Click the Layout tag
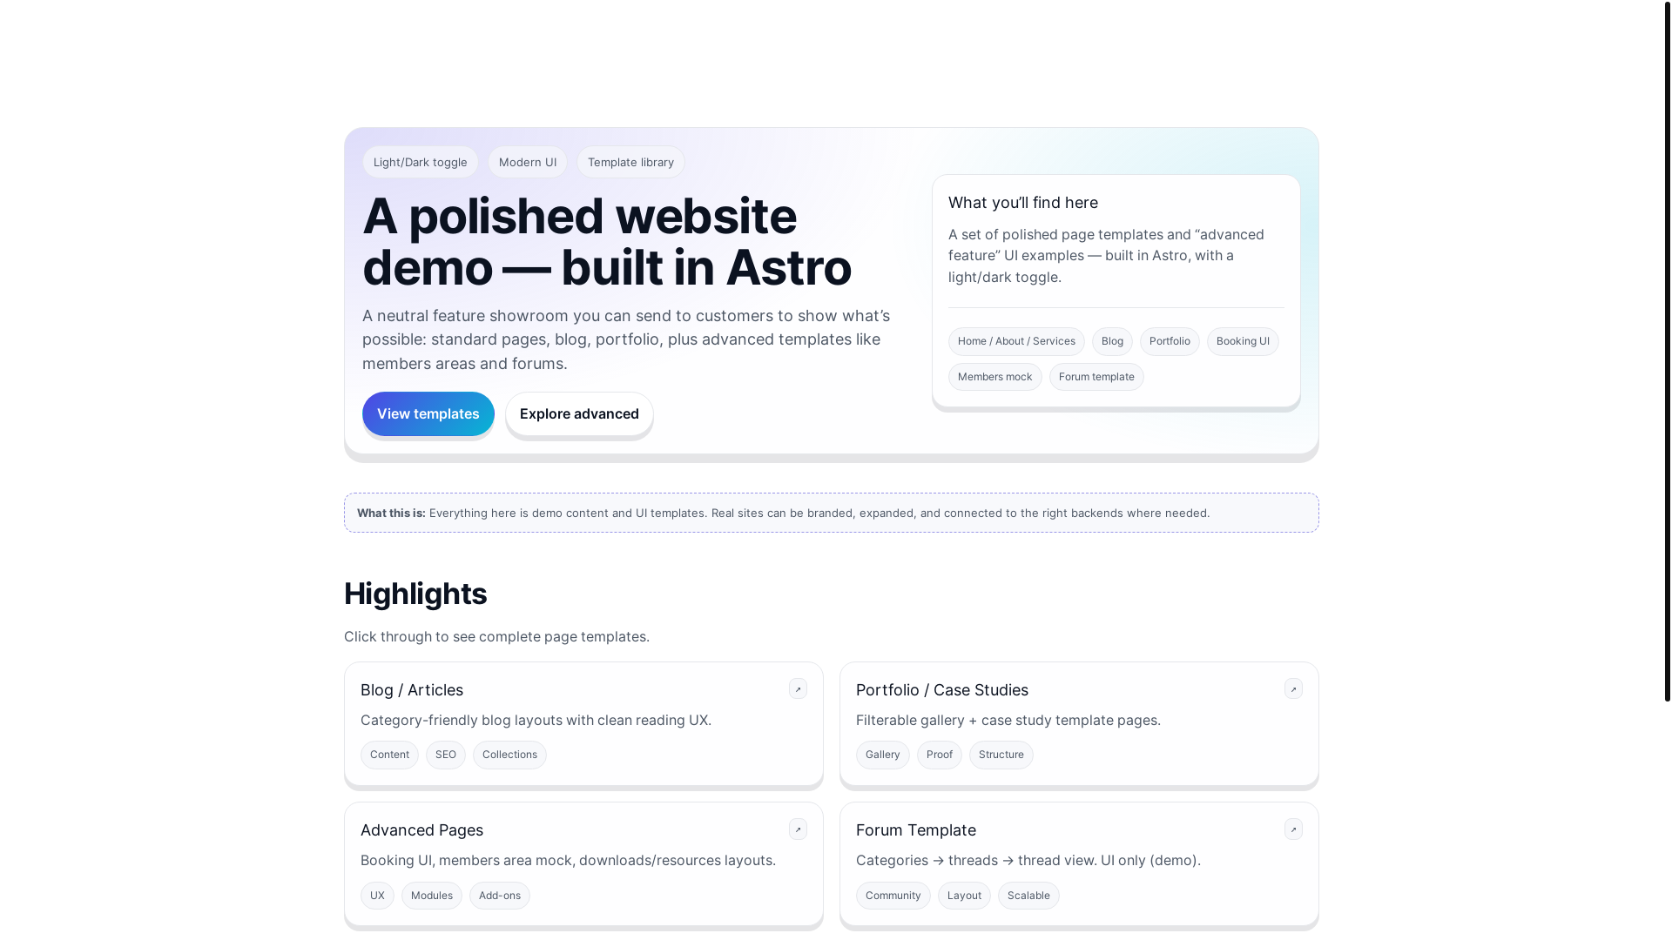Image resolution: width=1672 pixels, height=940 pixels. coord(964,896)
